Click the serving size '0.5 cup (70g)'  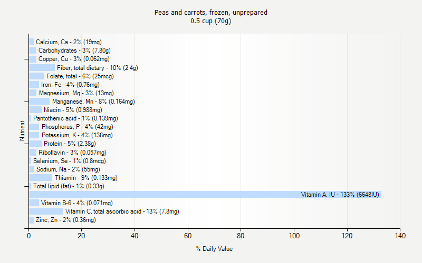[x=210, y=21]
